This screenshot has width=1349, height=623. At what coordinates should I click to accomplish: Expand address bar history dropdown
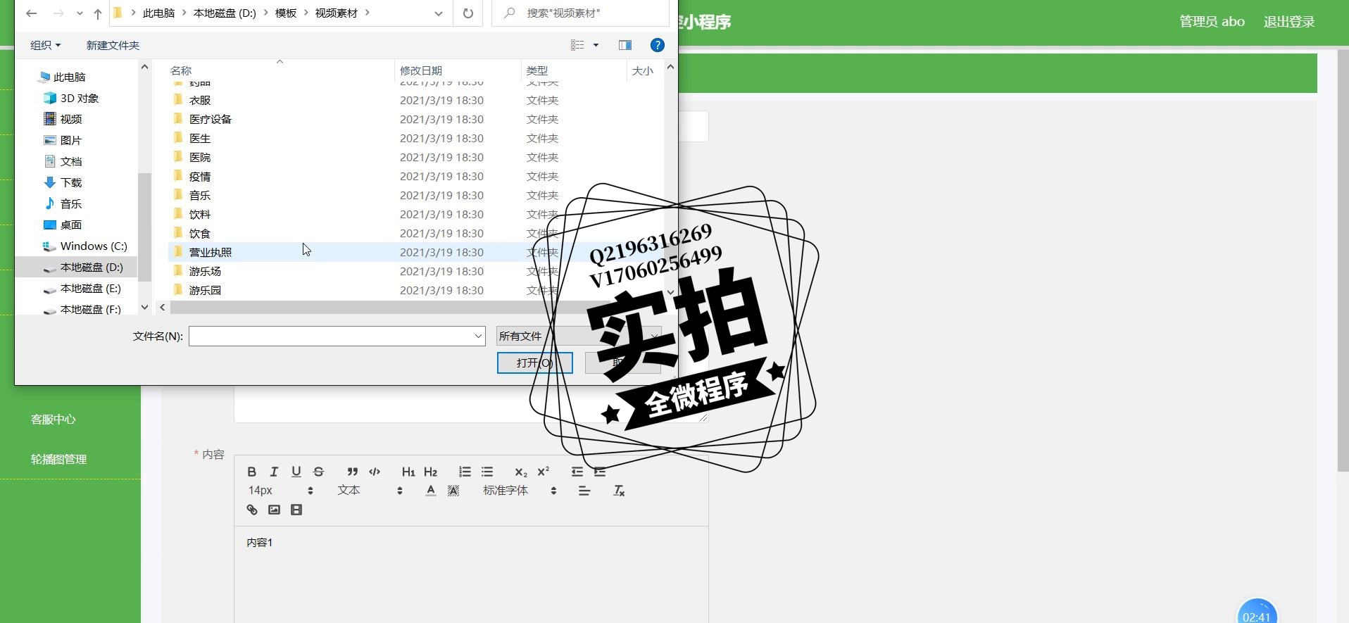439,13
